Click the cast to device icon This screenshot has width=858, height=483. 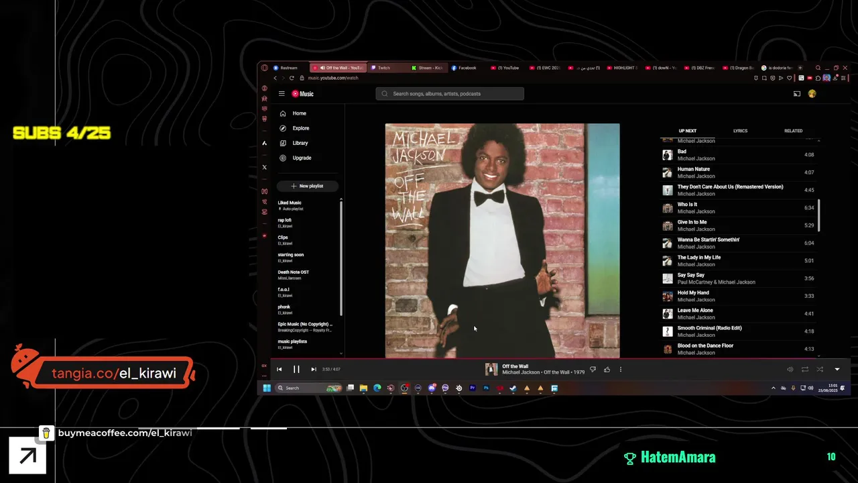click(x=797, y=94)
